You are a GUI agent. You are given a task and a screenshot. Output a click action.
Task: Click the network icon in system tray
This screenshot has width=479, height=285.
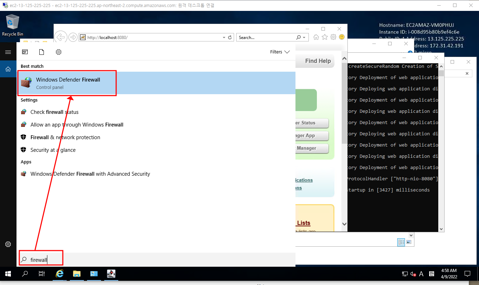point(405,274)
